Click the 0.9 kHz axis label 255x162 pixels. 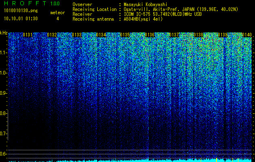[3, 93]
